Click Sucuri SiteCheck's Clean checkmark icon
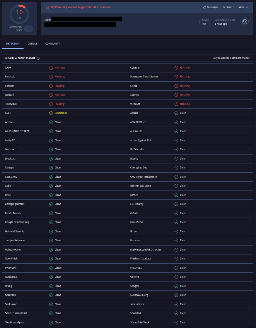Image resolution: width=256 pixels, height=328 pixels. pos(176,323)
